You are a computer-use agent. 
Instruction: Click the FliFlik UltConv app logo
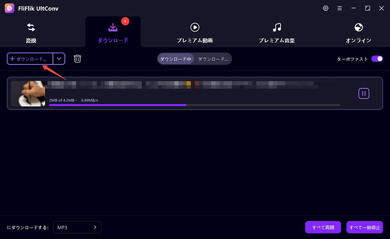pos(9,8)
